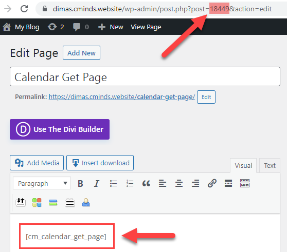Click the Use The Divi Builder button
Image resolution: width=287 pixels, height=252 pixels.
coord(60,129)
